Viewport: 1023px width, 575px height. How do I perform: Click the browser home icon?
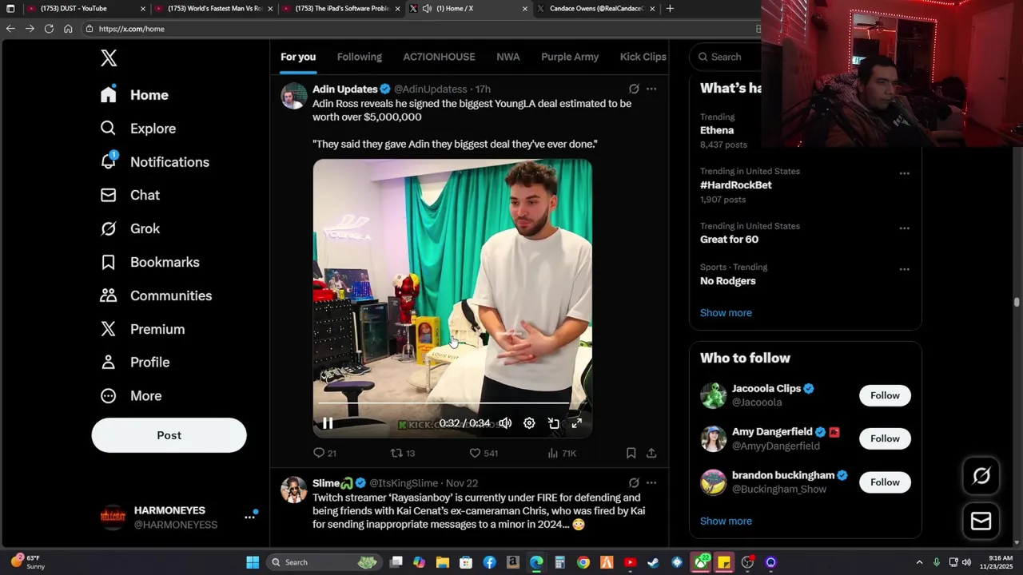pyautogui.click(x=68, y=29)
